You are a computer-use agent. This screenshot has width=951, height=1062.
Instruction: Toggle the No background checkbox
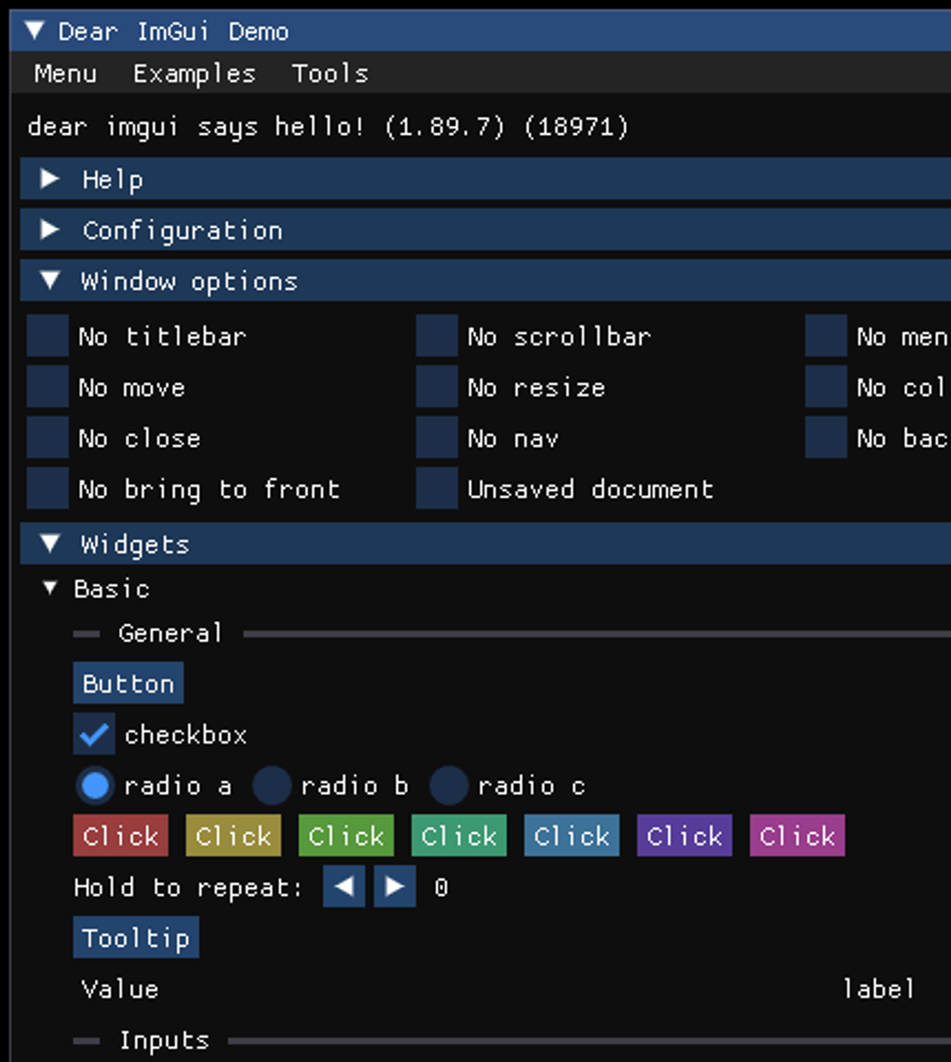(x=826, y=438)
